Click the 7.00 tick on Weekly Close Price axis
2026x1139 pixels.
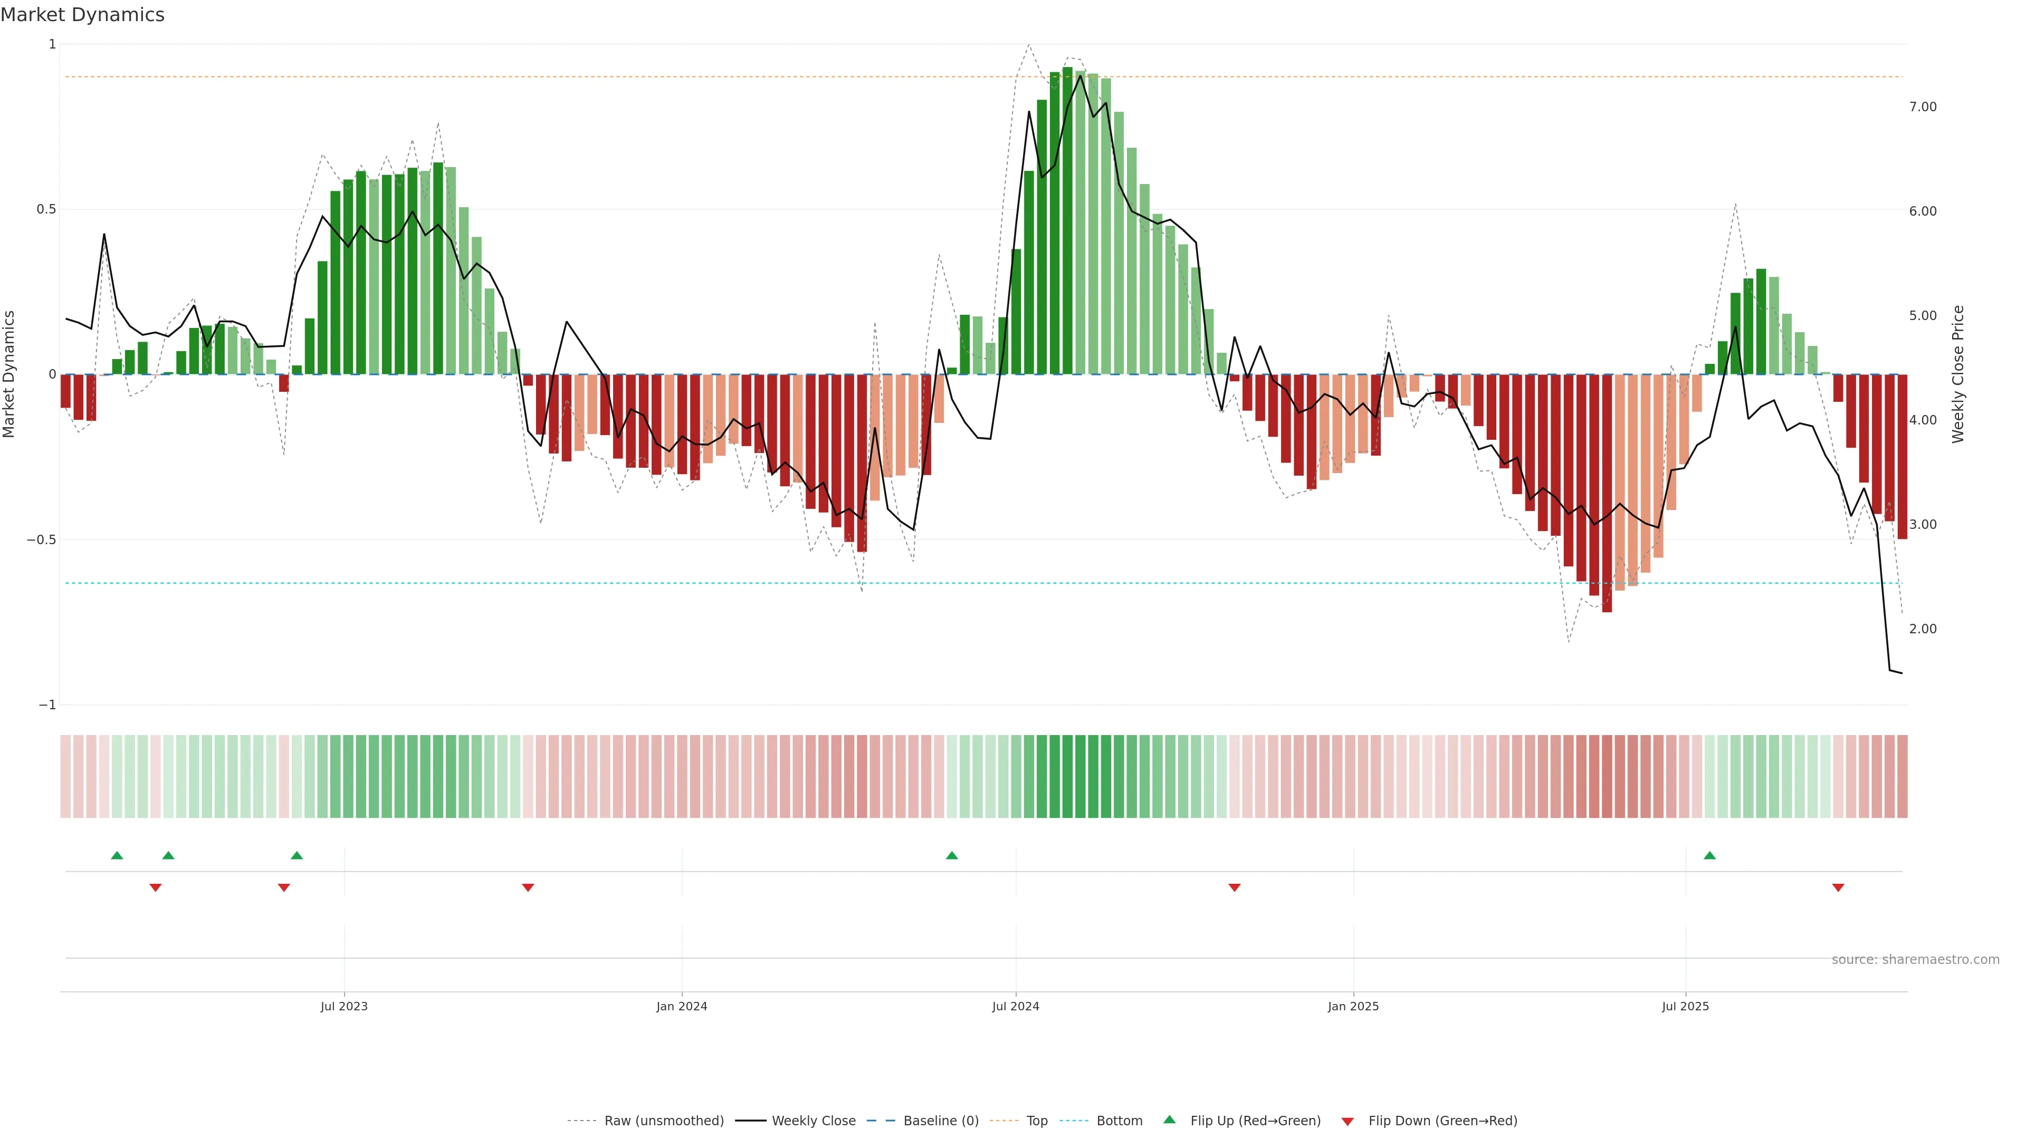tap(1923, 107)
